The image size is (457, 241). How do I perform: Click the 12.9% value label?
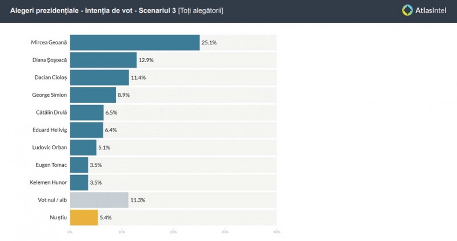click(146, 60)
